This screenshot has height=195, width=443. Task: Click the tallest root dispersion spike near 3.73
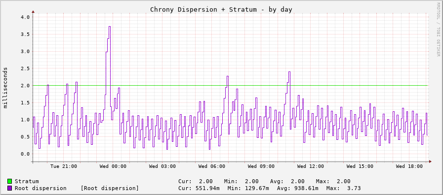pyautogui.click(x=109, y=27)
